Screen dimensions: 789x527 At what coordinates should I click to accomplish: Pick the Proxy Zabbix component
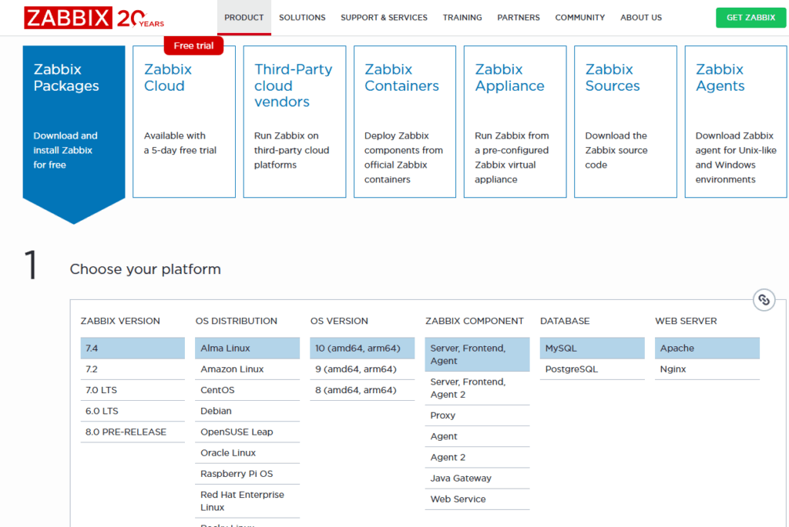443,415
